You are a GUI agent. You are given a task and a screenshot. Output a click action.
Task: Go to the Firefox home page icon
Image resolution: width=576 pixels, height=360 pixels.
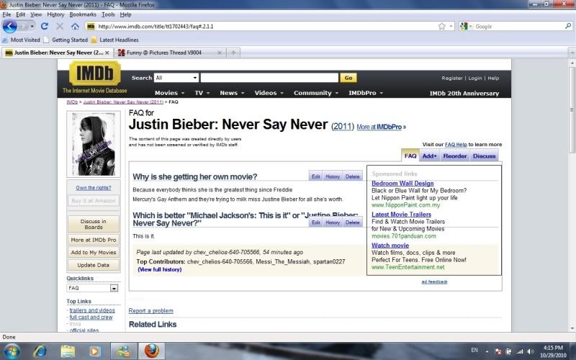pos(75,26)
